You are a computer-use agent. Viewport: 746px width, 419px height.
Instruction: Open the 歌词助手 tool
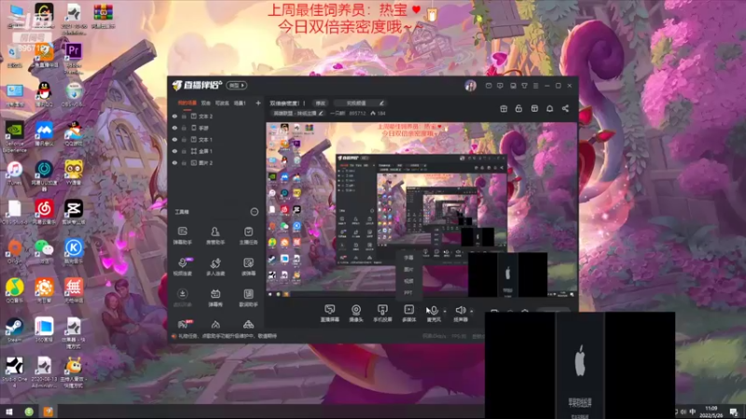(248, 298)
